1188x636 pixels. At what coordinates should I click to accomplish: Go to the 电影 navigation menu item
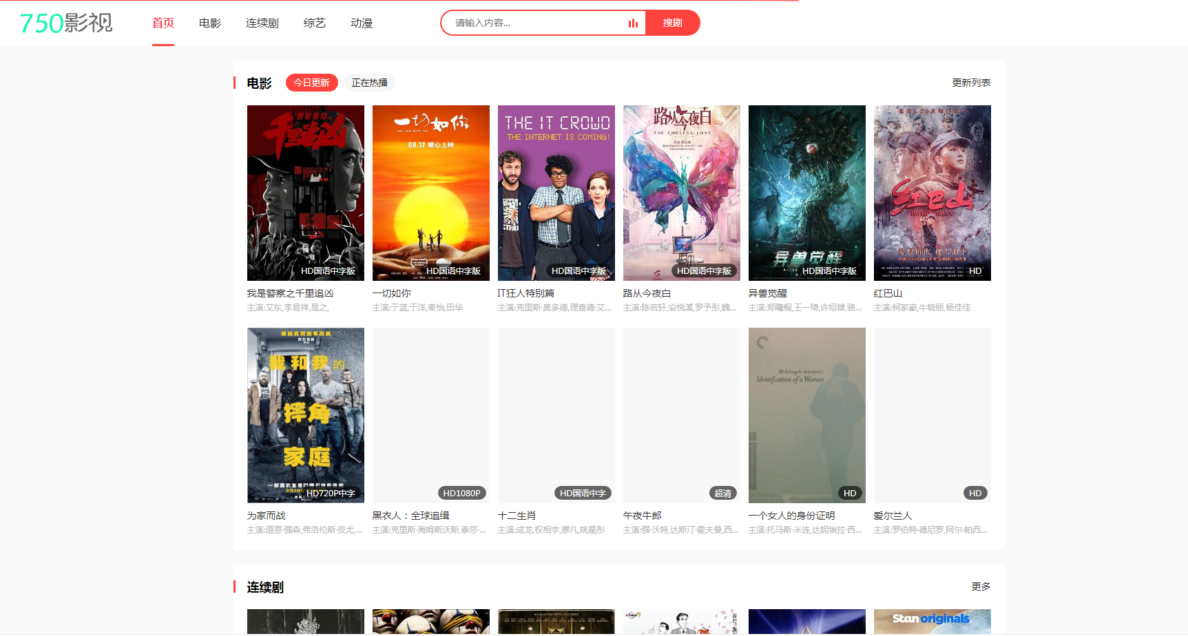210,23
